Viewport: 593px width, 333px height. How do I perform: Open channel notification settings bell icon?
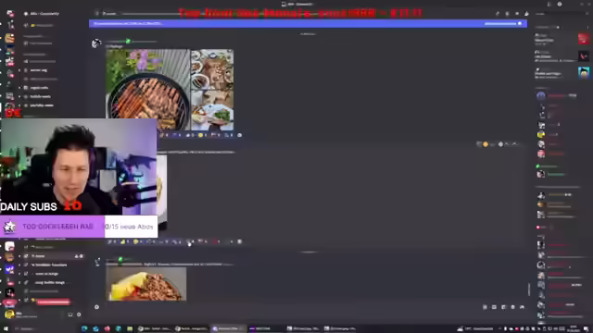(x=507, y=14)
